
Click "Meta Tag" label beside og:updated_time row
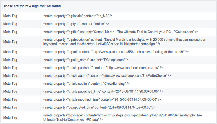10,108
